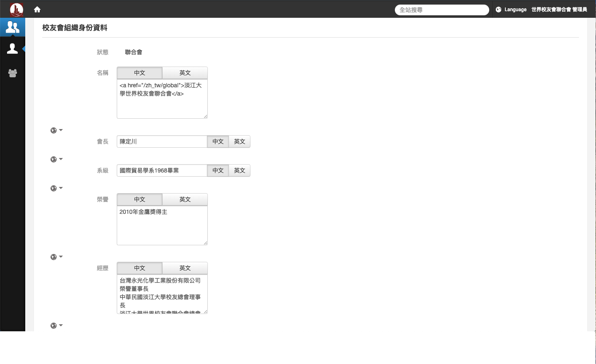Edit the 榮譽 textarea with 2010年金鷹獎得主
Viewport: 596px width, 364px height.
[162, 225]
